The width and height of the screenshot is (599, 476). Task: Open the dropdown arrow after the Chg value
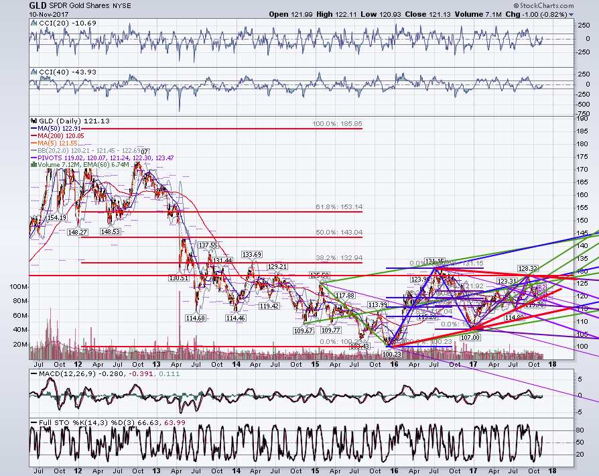coord(571,15)
